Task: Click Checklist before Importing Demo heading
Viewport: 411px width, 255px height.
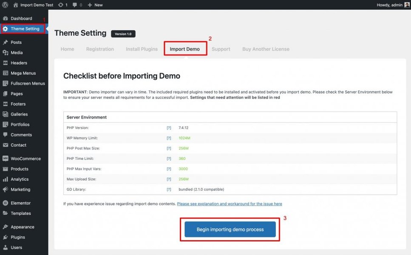Action: coord(122,76)
